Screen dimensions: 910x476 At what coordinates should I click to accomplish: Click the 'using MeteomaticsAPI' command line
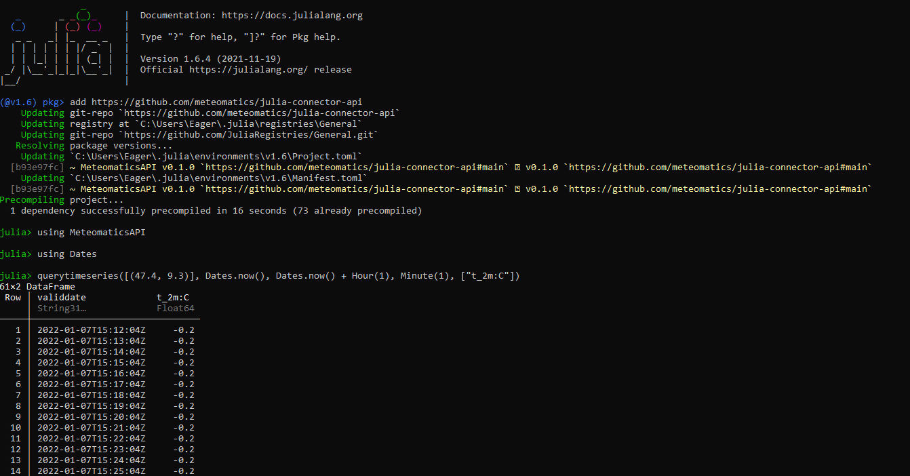pyautogui.click(x=91, y=233)
